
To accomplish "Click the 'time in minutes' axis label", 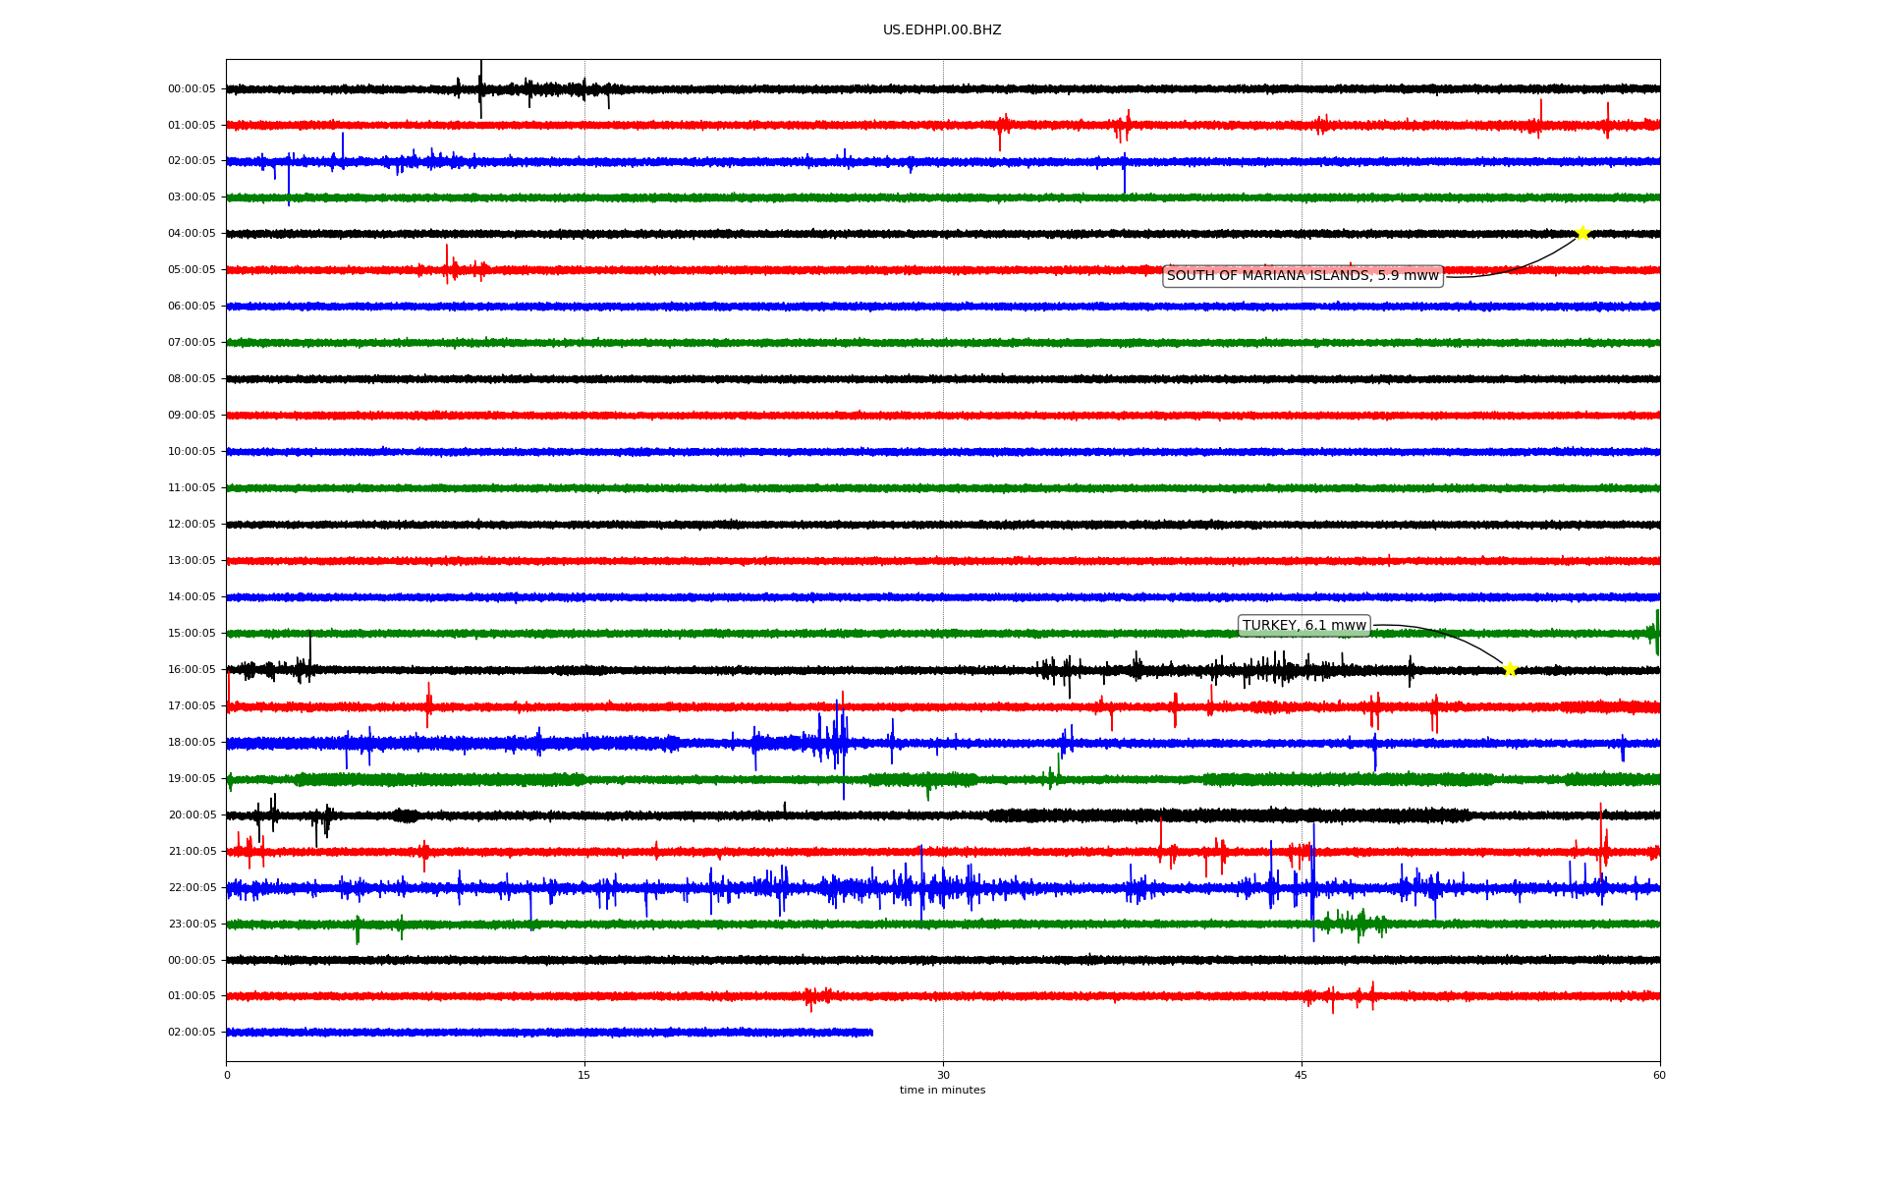I will tap(942, 1091).
